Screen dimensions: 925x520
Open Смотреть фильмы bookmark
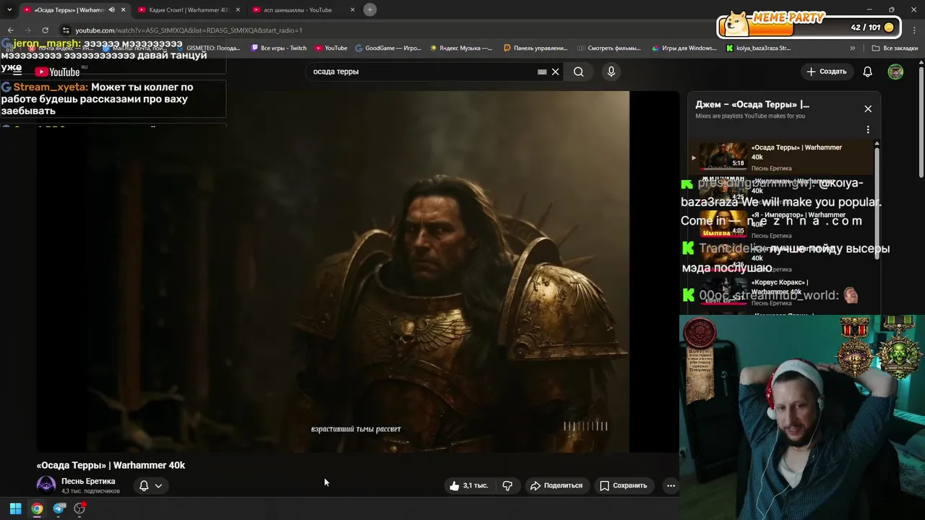609,48
